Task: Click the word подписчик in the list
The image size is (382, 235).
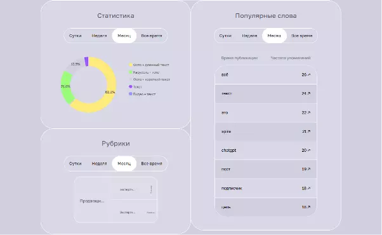Action: [x=232, y=188]
